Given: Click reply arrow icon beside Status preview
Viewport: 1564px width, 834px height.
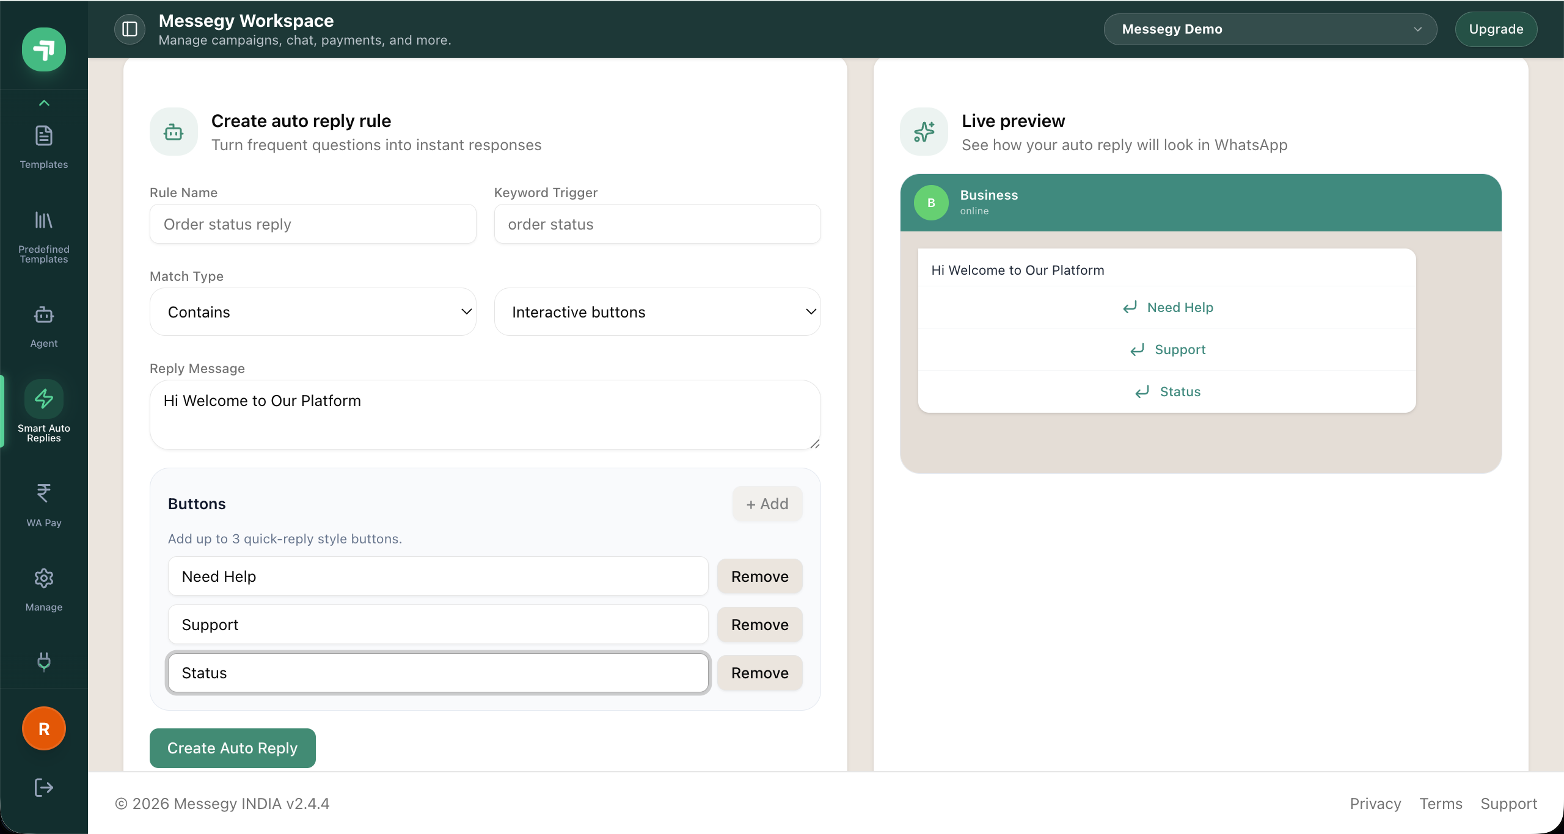Looking at the screenshot, I should (x=1142, y=391).
